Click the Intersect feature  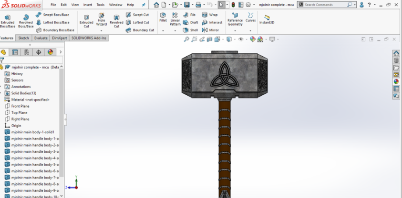[212, 22]
